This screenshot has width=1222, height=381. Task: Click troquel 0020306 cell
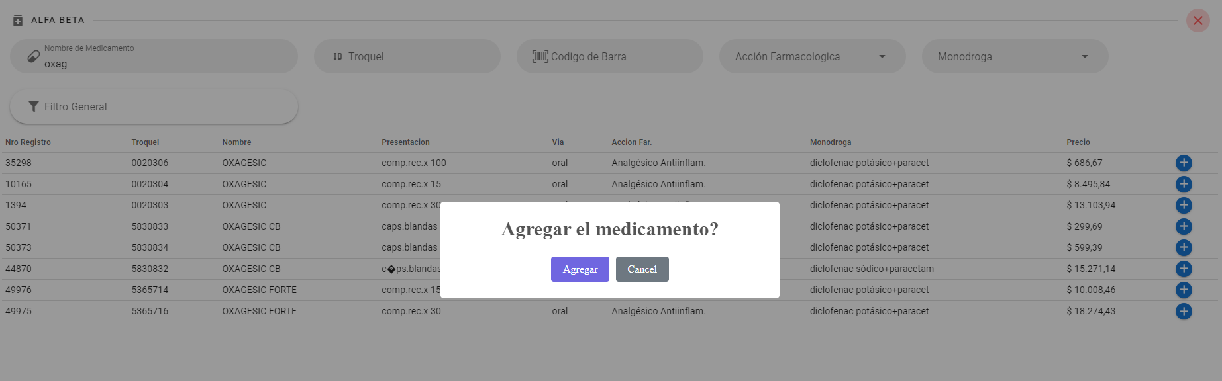tap(150, 163)
